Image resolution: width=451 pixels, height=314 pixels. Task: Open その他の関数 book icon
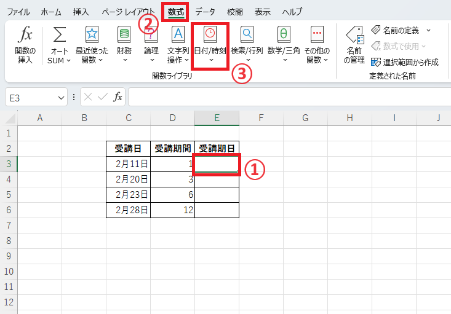coord(317,34)
